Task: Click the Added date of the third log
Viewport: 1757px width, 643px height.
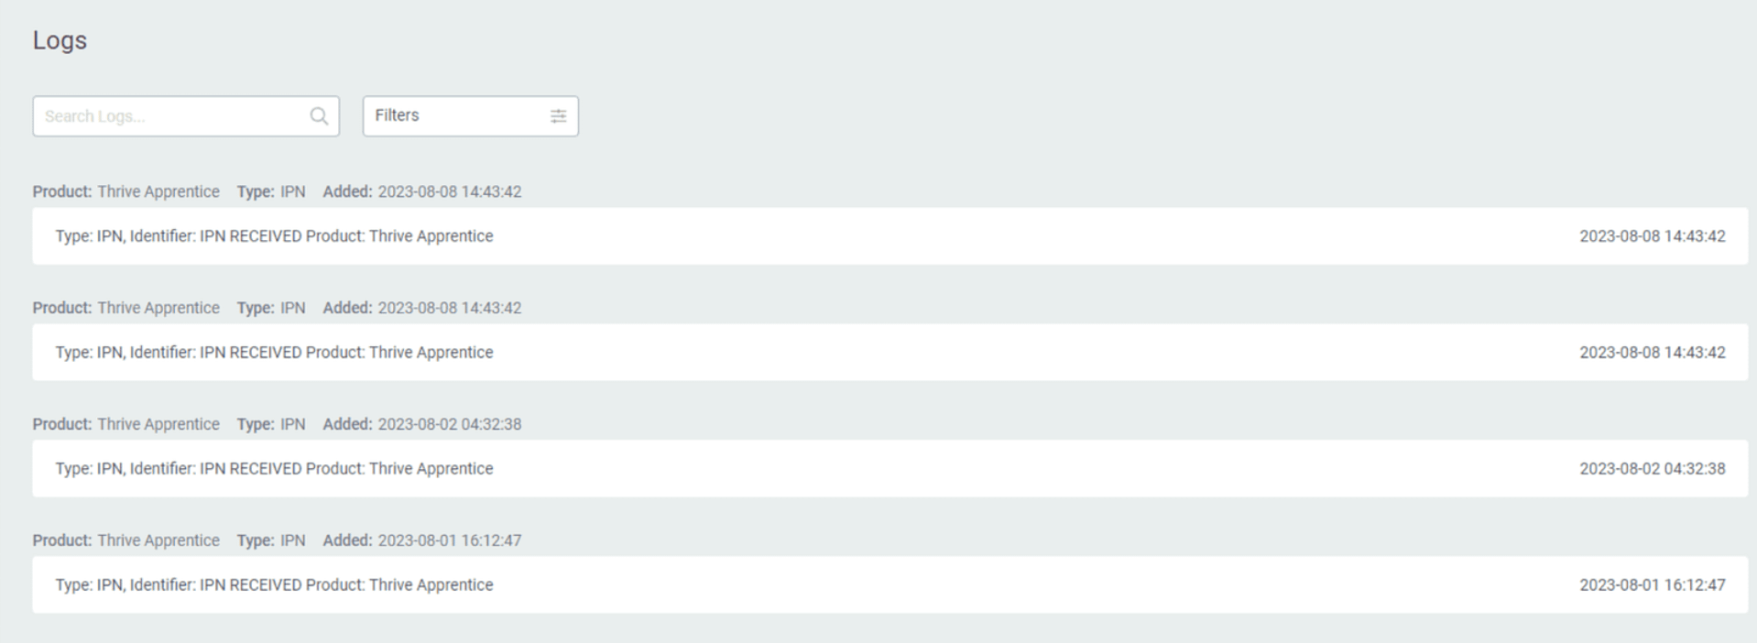Action: point(448,424)
